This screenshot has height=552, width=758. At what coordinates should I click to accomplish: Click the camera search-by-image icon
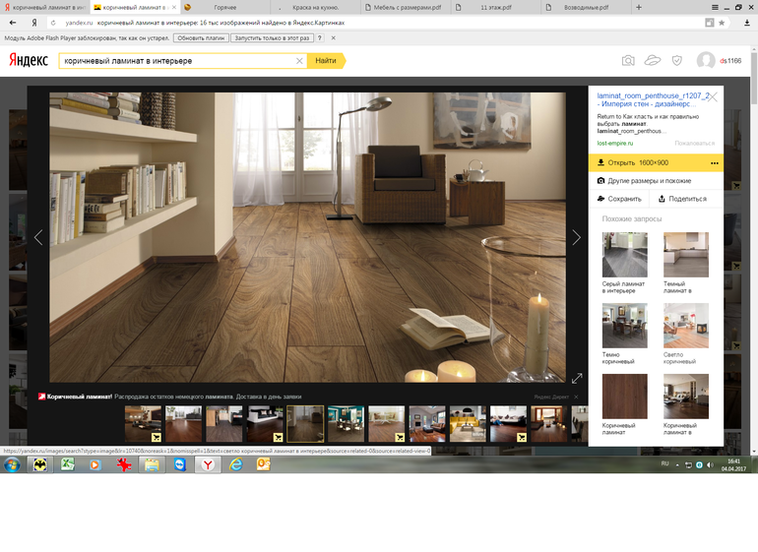pos(628,61)
